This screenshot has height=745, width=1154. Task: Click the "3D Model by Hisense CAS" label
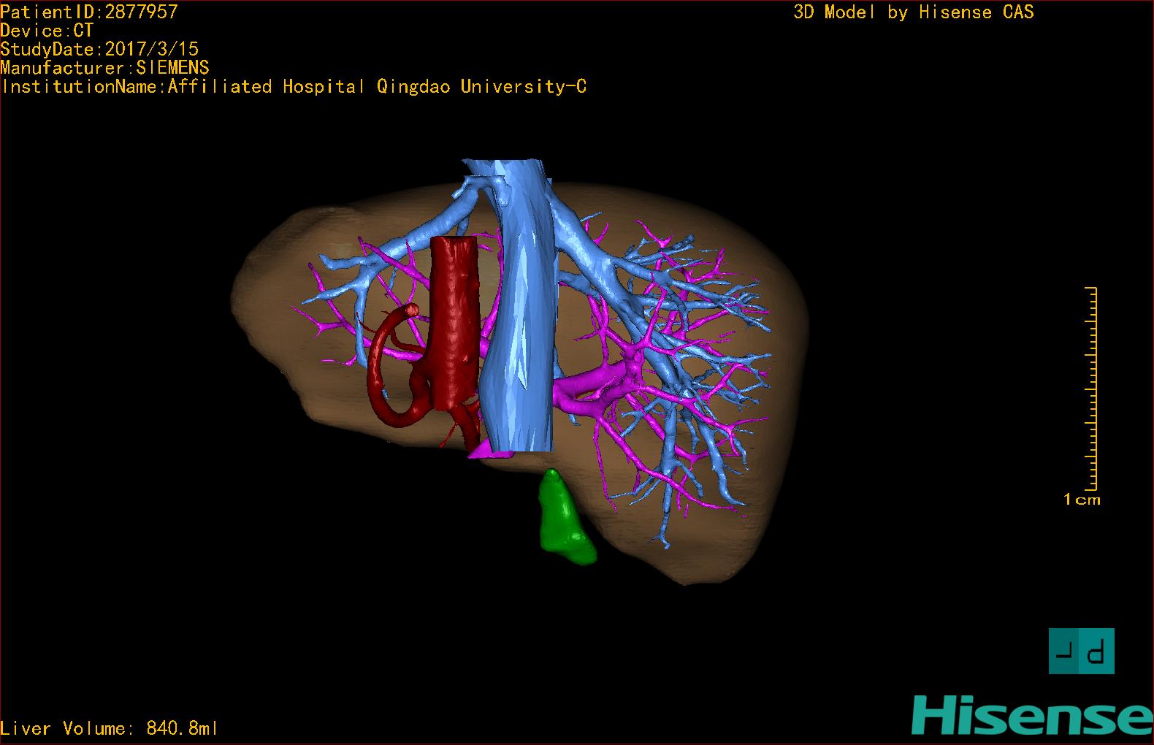pos(914,12)
